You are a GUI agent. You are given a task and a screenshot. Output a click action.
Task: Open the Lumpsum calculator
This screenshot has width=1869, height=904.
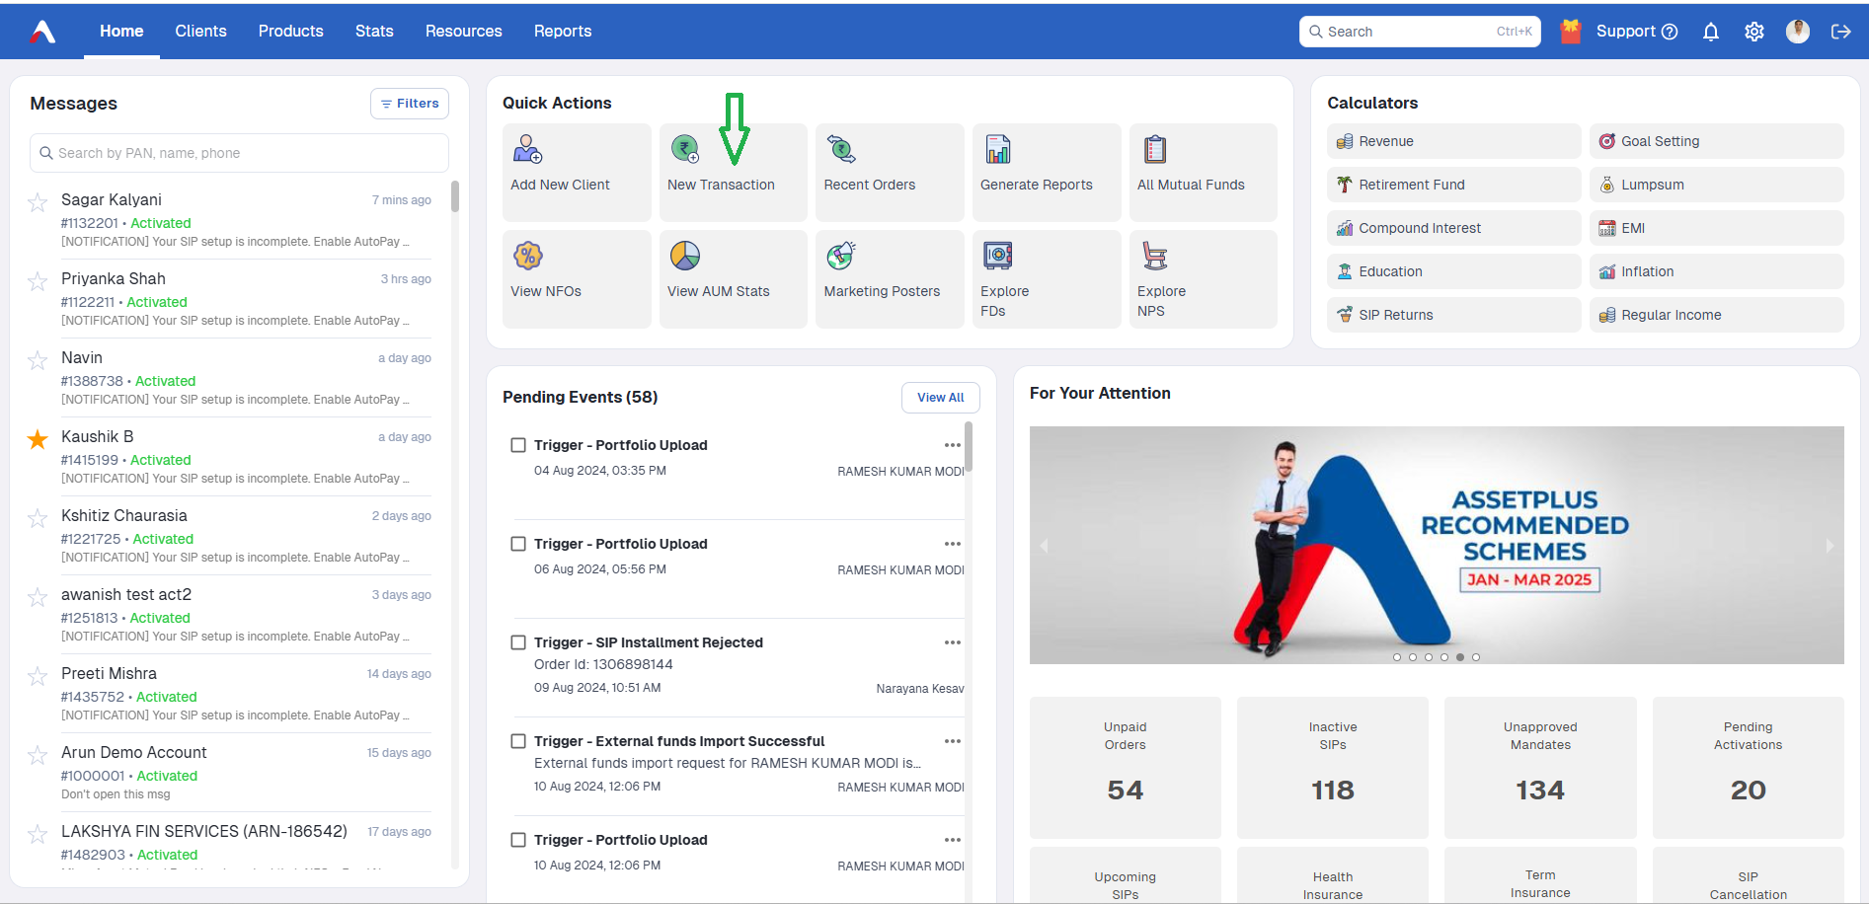1716,185
